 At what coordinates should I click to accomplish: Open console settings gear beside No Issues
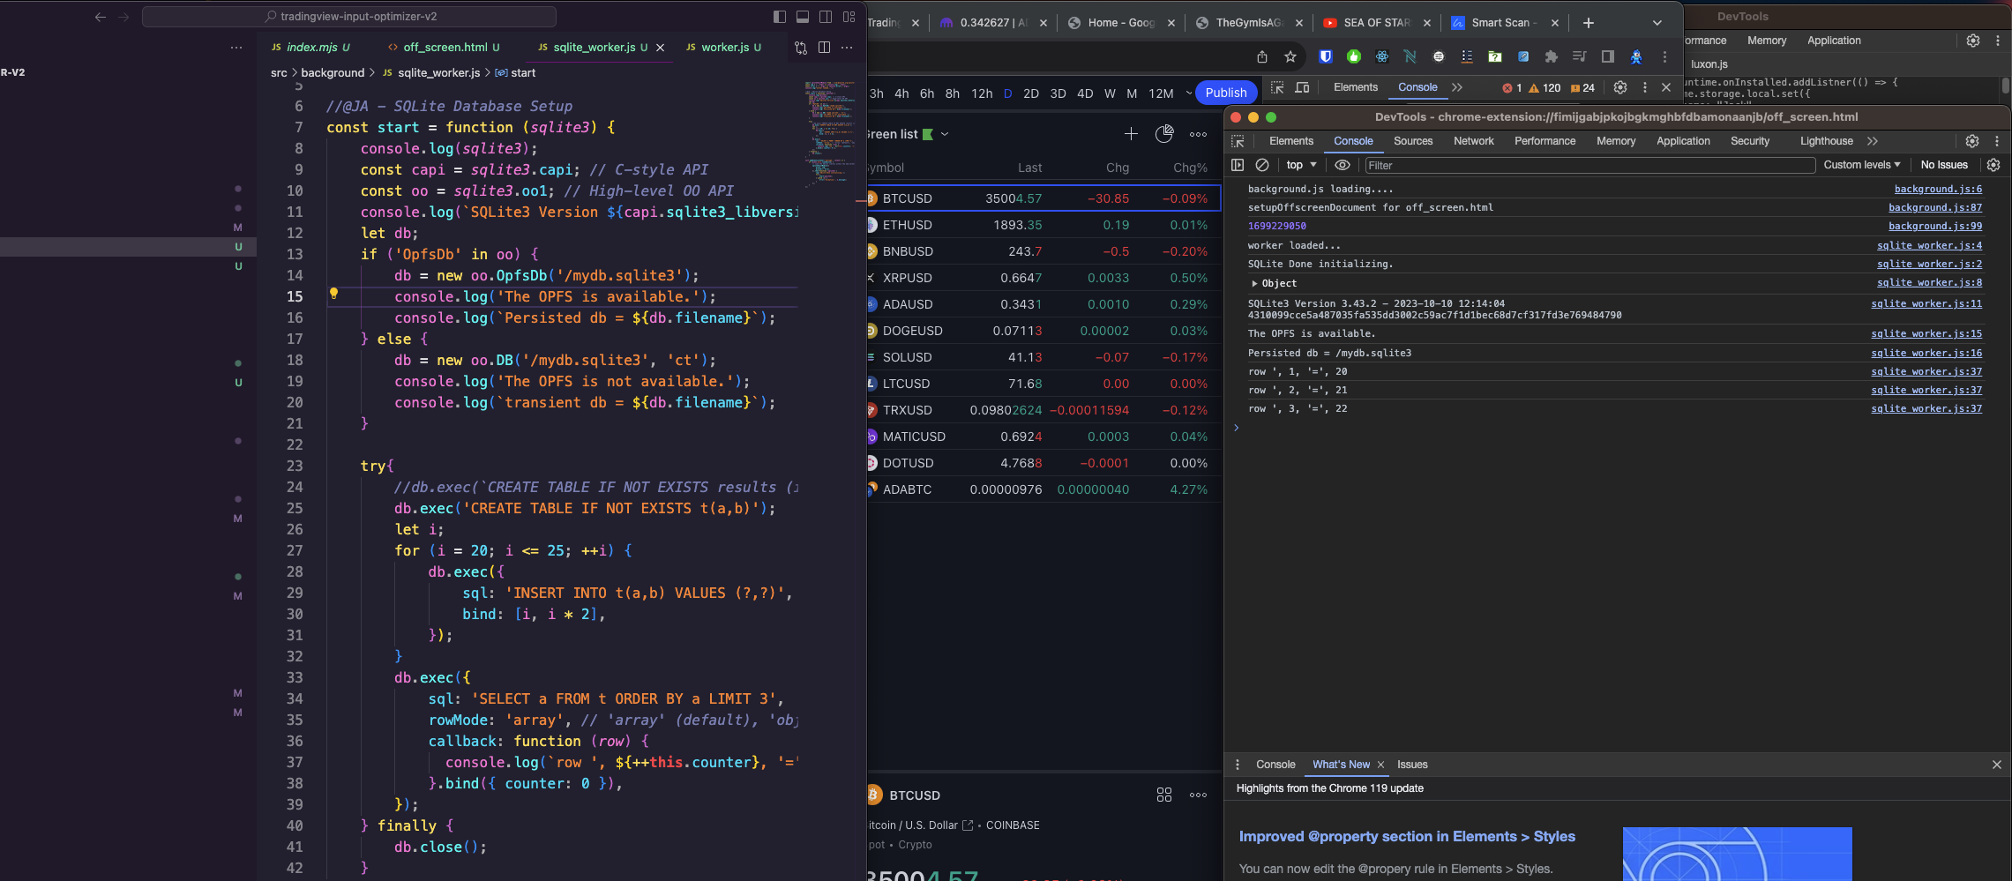[x=1993, y=165]
